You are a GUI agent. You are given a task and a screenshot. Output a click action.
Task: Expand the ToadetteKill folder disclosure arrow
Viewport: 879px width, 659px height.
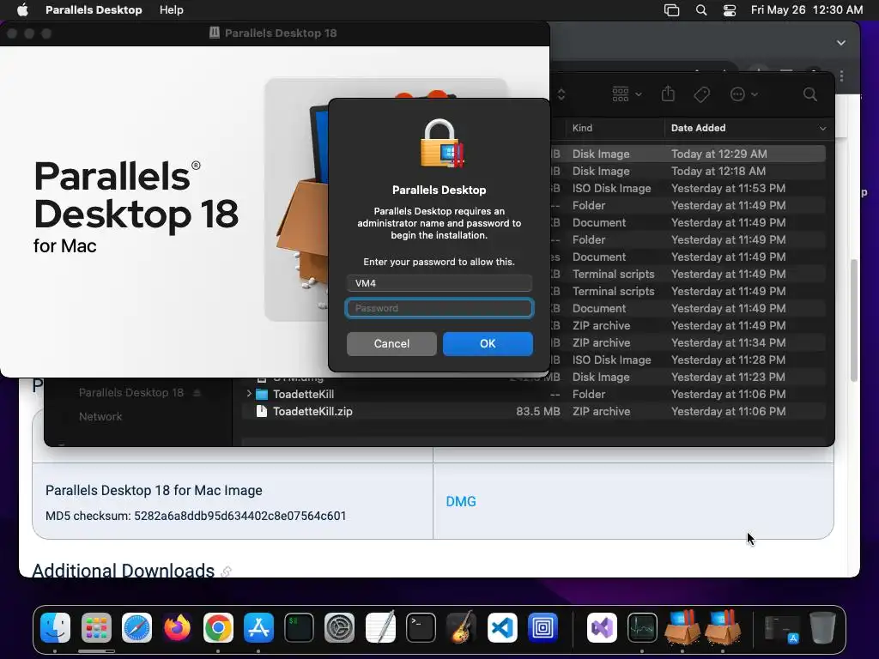coord(249,394)
